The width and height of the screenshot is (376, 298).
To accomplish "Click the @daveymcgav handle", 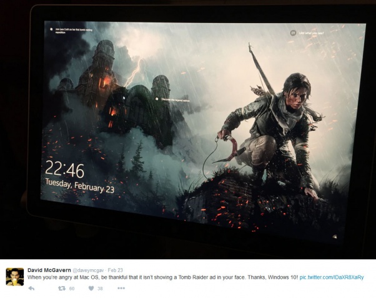I will 88,270.
